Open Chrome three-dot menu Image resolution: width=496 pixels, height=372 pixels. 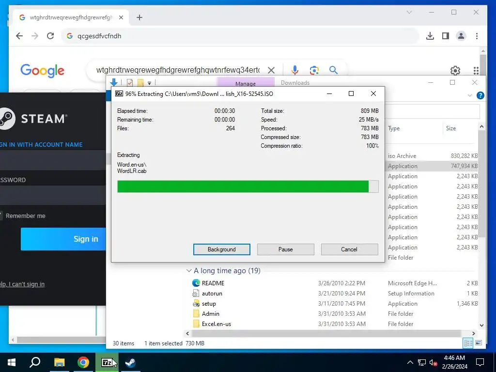[477, 36]
